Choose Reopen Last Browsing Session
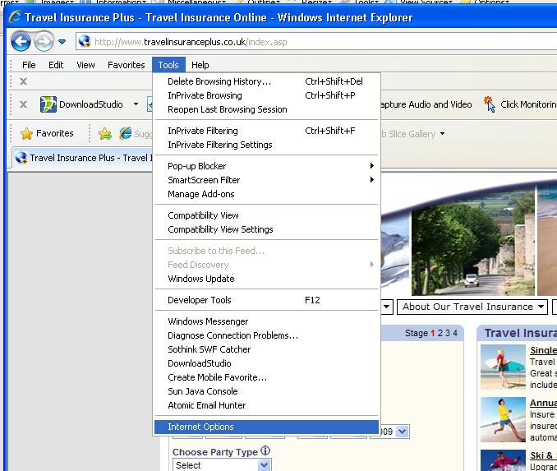Viewport: 557px width, 471px height. [x=266, y=109]
